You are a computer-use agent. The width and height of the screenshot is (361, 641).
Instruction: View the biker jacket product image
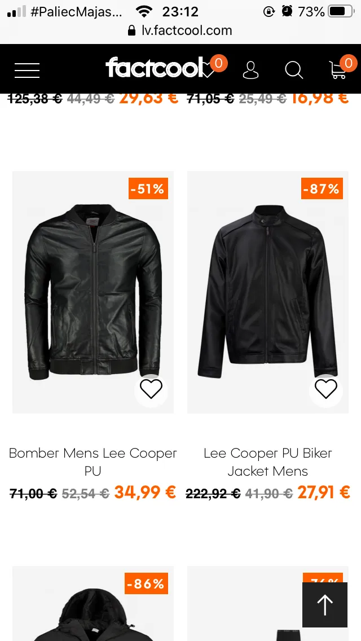(x=268, y=292)
